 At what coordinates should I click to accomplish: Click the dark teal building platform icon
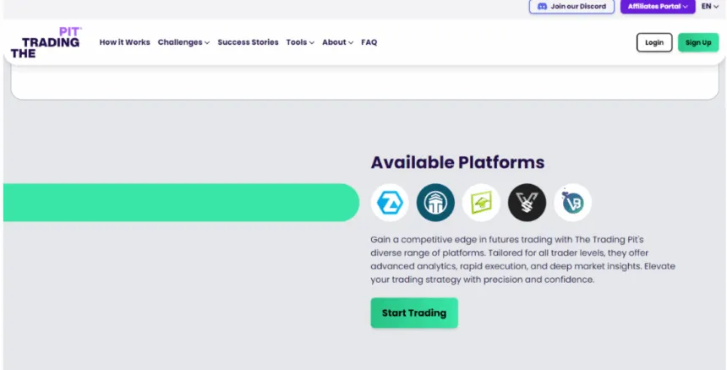pos(435,203)
